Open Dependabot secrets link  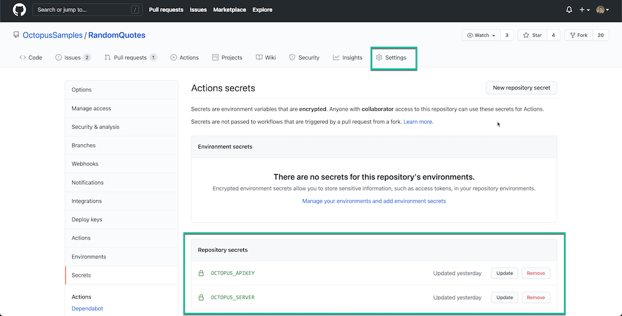[x=87, y=308]
